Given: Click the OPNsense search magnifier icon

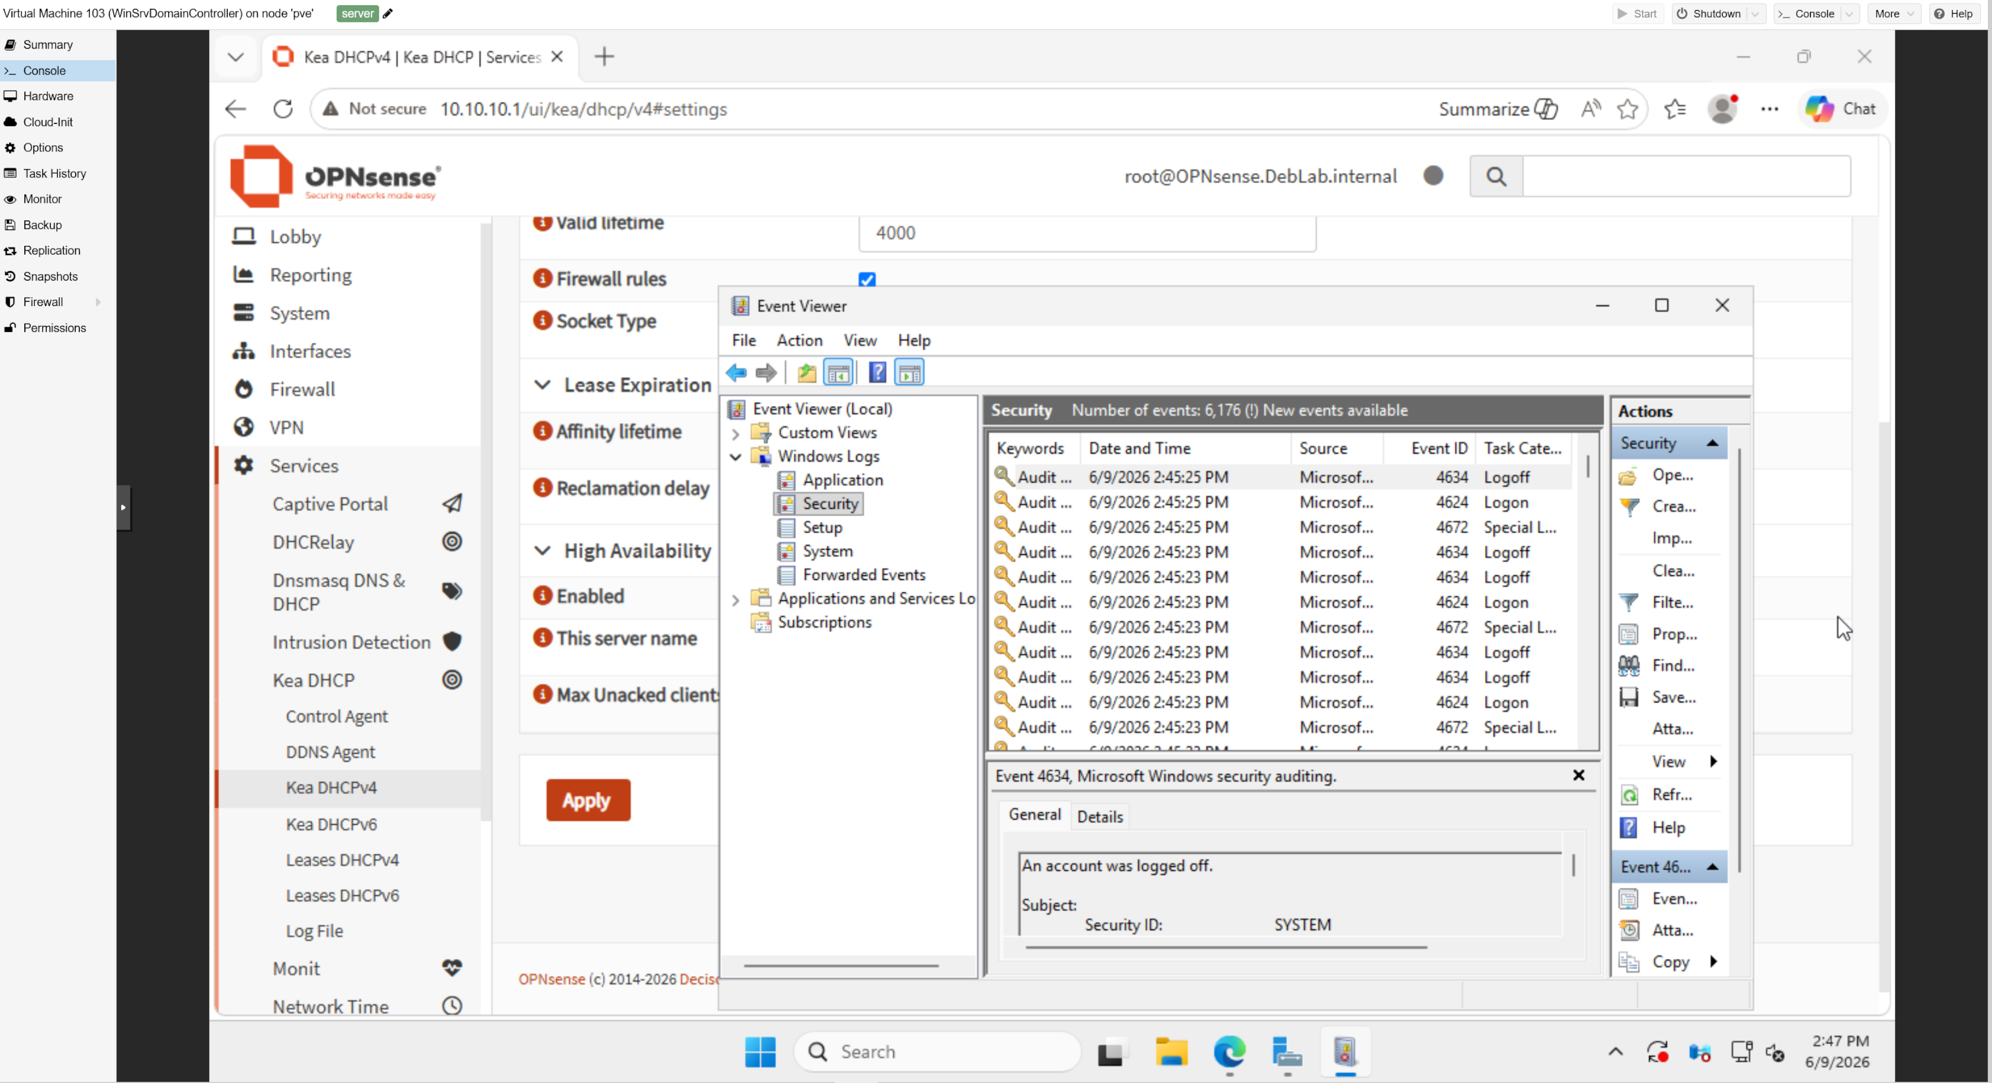Looking at the screenshot, I should [1496, 176].
